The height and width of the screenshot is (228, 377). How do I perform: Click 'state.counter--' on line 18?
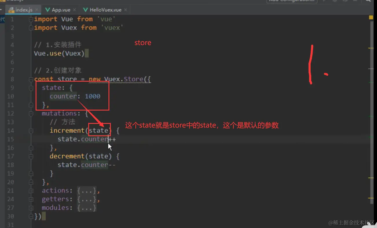87,165
